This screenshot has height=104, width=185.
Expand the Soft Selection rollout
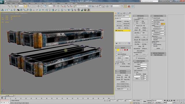click(x=123, y=71)
